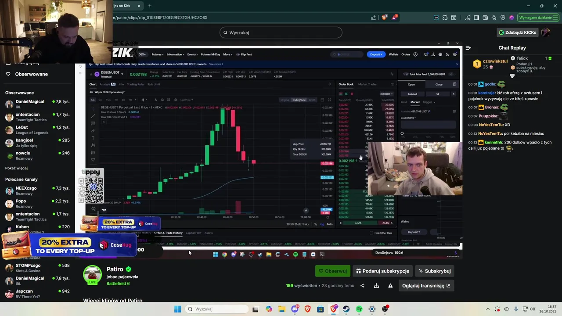Click the clip download icon
The height and width of the screenshot is (316, 562).
376,286
